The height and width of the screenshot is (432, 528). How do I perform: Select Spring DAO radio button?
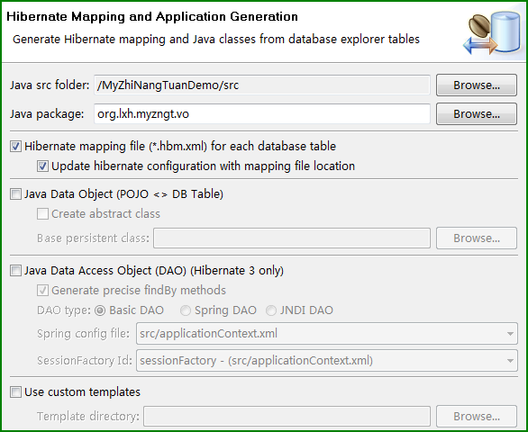coord(186,310)
